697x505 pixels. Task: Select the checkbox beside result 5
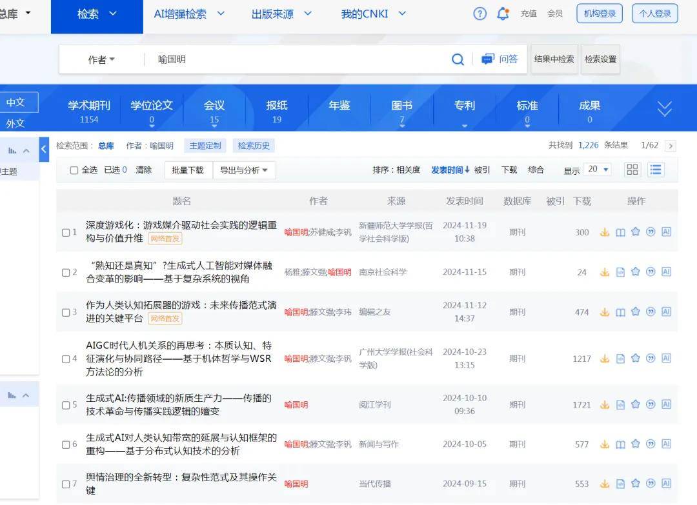(x=65, y=404)
